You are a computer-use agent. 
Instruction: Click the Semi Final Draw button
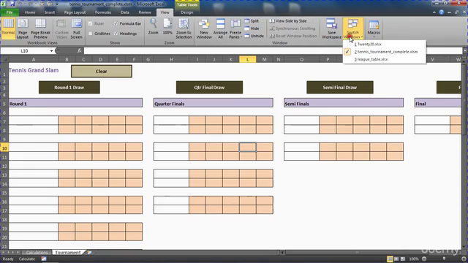point(339,88)
